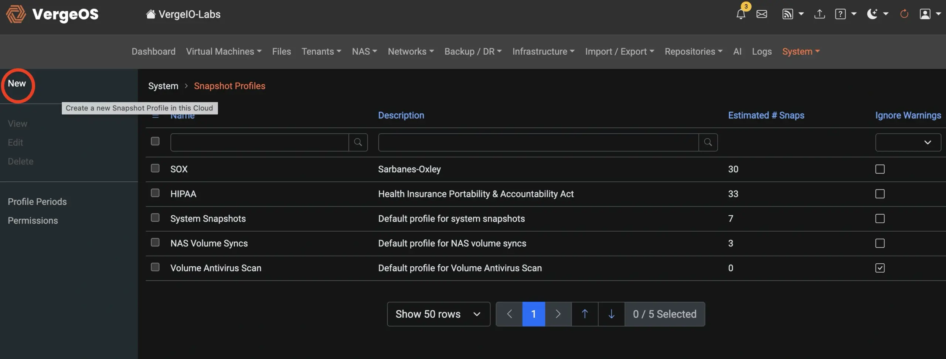946x359 pixels.
Task: Open the Show 50 rows selector
Action: (x=438, y=314)
